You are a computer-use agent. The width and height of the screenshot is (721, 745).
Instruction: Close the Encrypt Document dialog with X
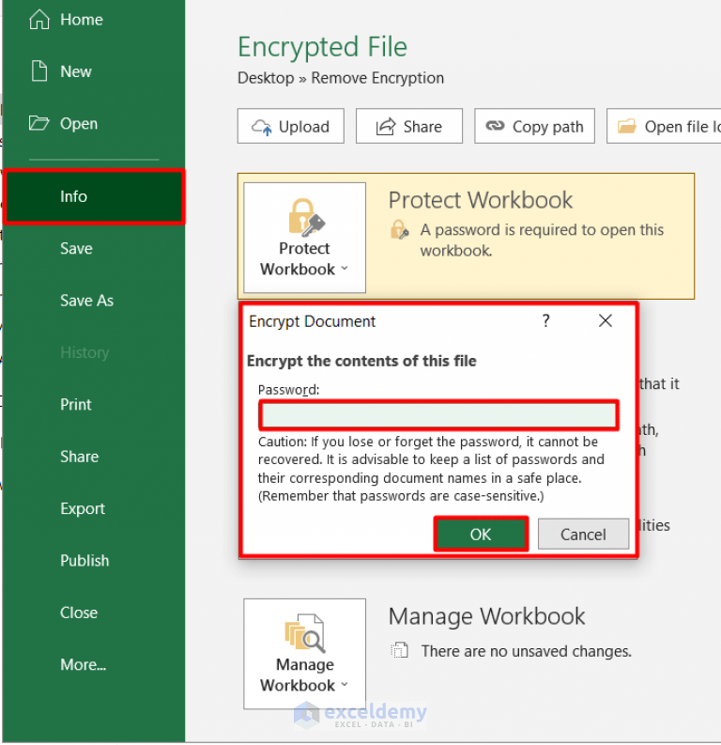point(606,320)
